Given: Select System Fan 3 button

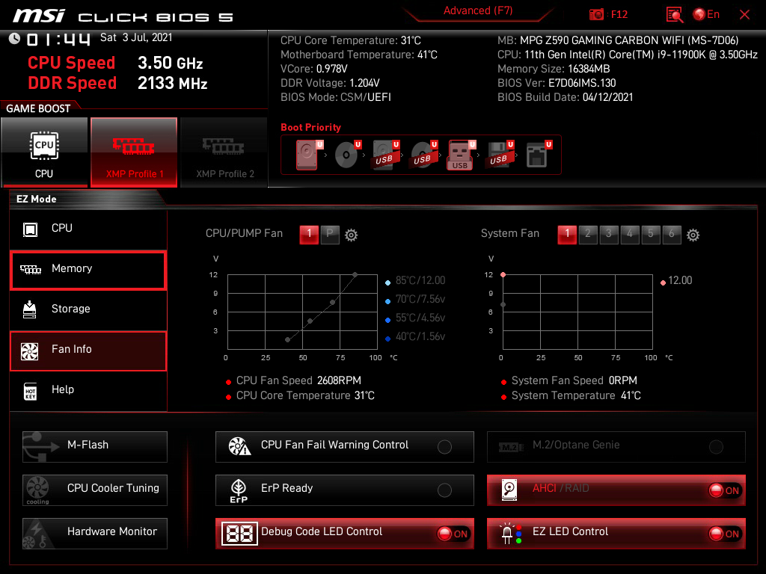Looking at the screenshot, I should (609, 234).
